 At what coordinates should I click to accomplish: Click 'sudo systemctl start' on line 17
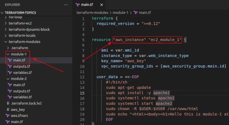[130, 104]
